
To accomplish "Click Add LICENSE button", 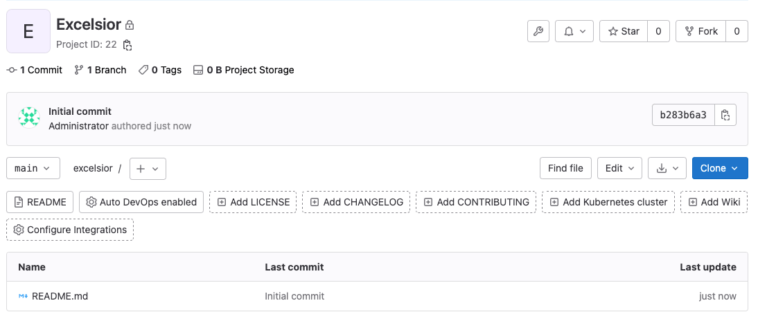I will pyautogui.click(x=253, y=202).
